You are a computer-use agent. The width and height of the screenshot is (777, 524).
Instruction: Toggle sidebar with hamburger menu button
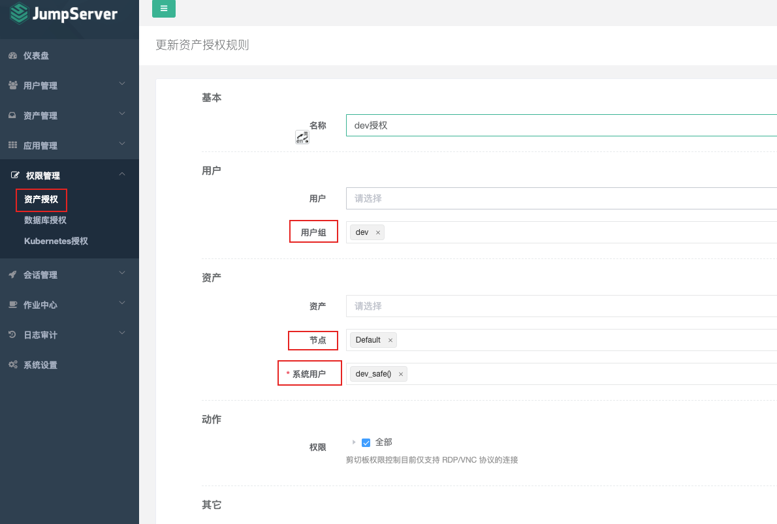(163, 8)
